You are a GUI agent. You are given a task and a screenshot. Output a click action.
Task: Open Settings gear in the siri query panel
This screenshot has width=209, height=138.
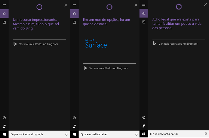pyautogui.click(x=144, y=117)
